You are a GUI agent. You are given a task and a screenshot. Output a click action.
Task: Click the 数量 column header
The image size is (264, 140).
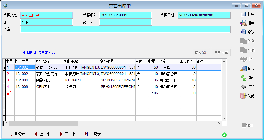click(x=152, y=61)
